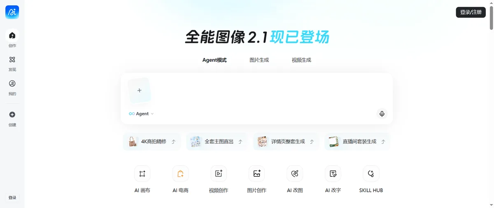Open the 发现 discover icon
Image resolution: width=494 pixels, height=208 pixels.
pos(12,60)
